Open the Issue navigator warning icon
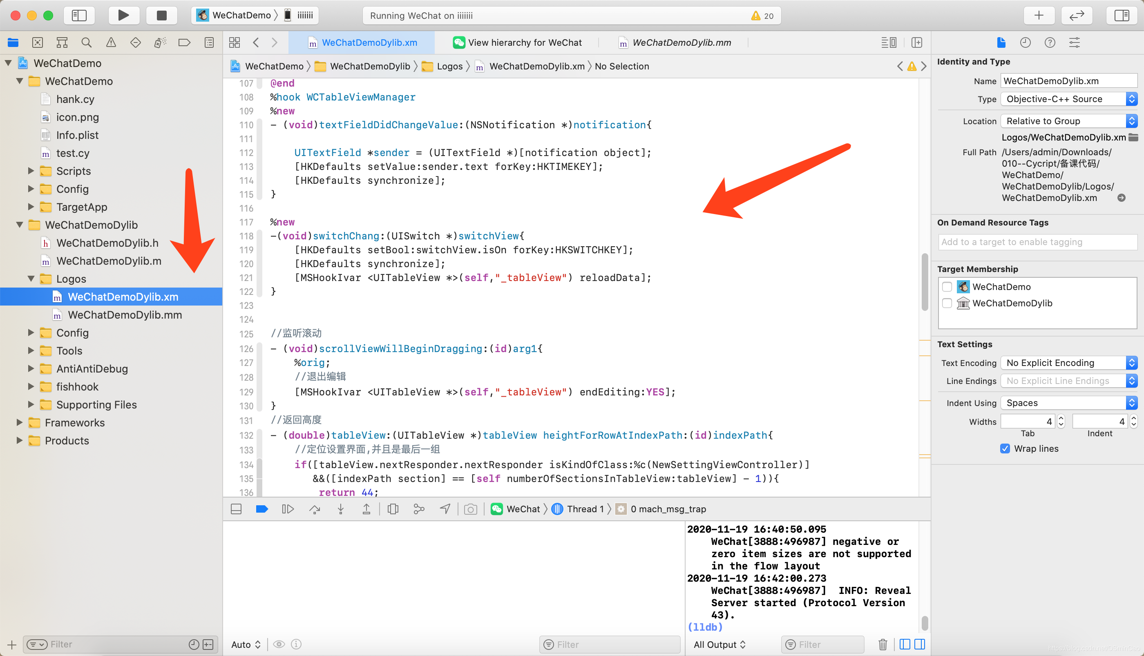 111,42
